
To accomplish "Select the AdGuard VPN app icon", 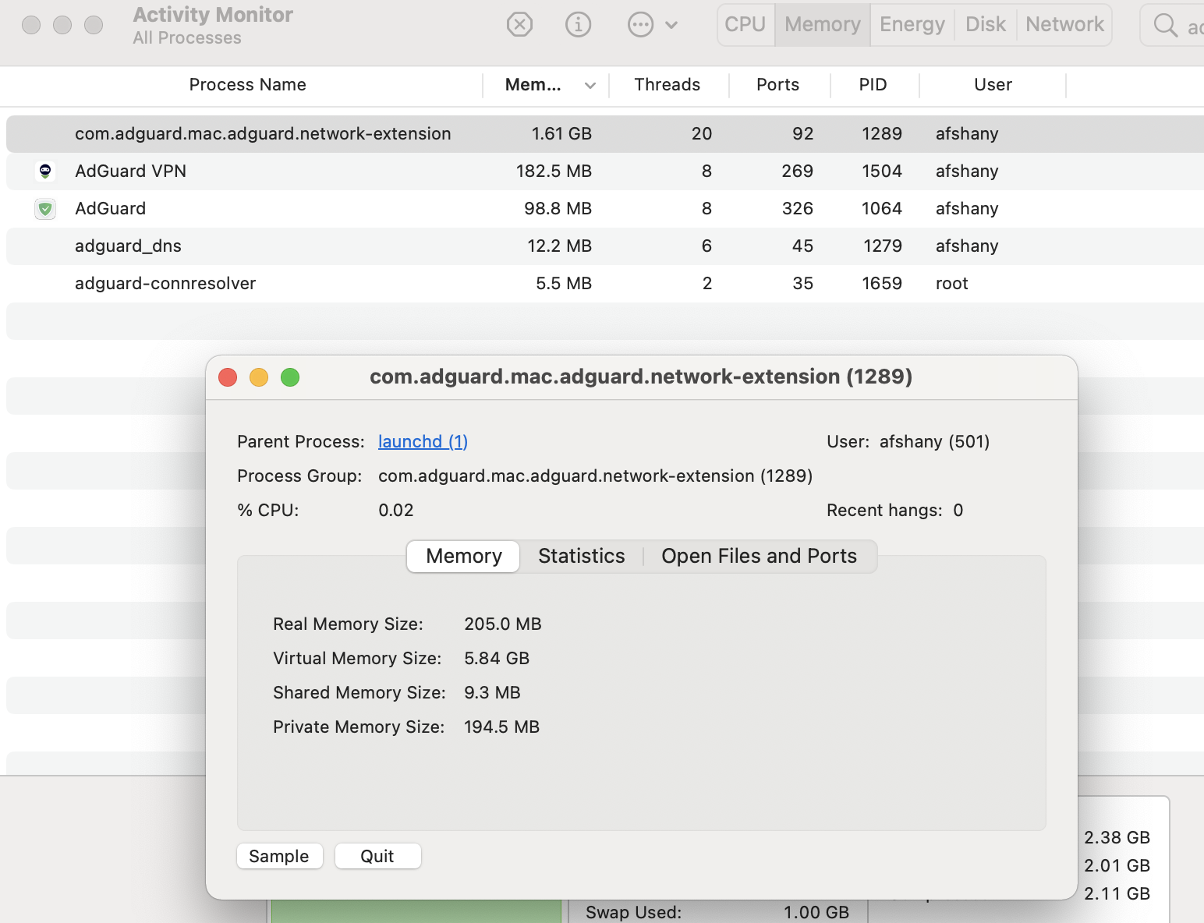I will (x=45, y=171).
